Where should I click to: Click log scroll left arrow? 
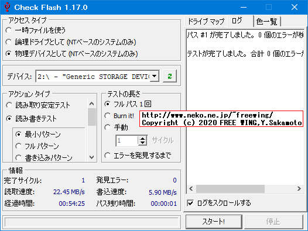click(191, 189)
